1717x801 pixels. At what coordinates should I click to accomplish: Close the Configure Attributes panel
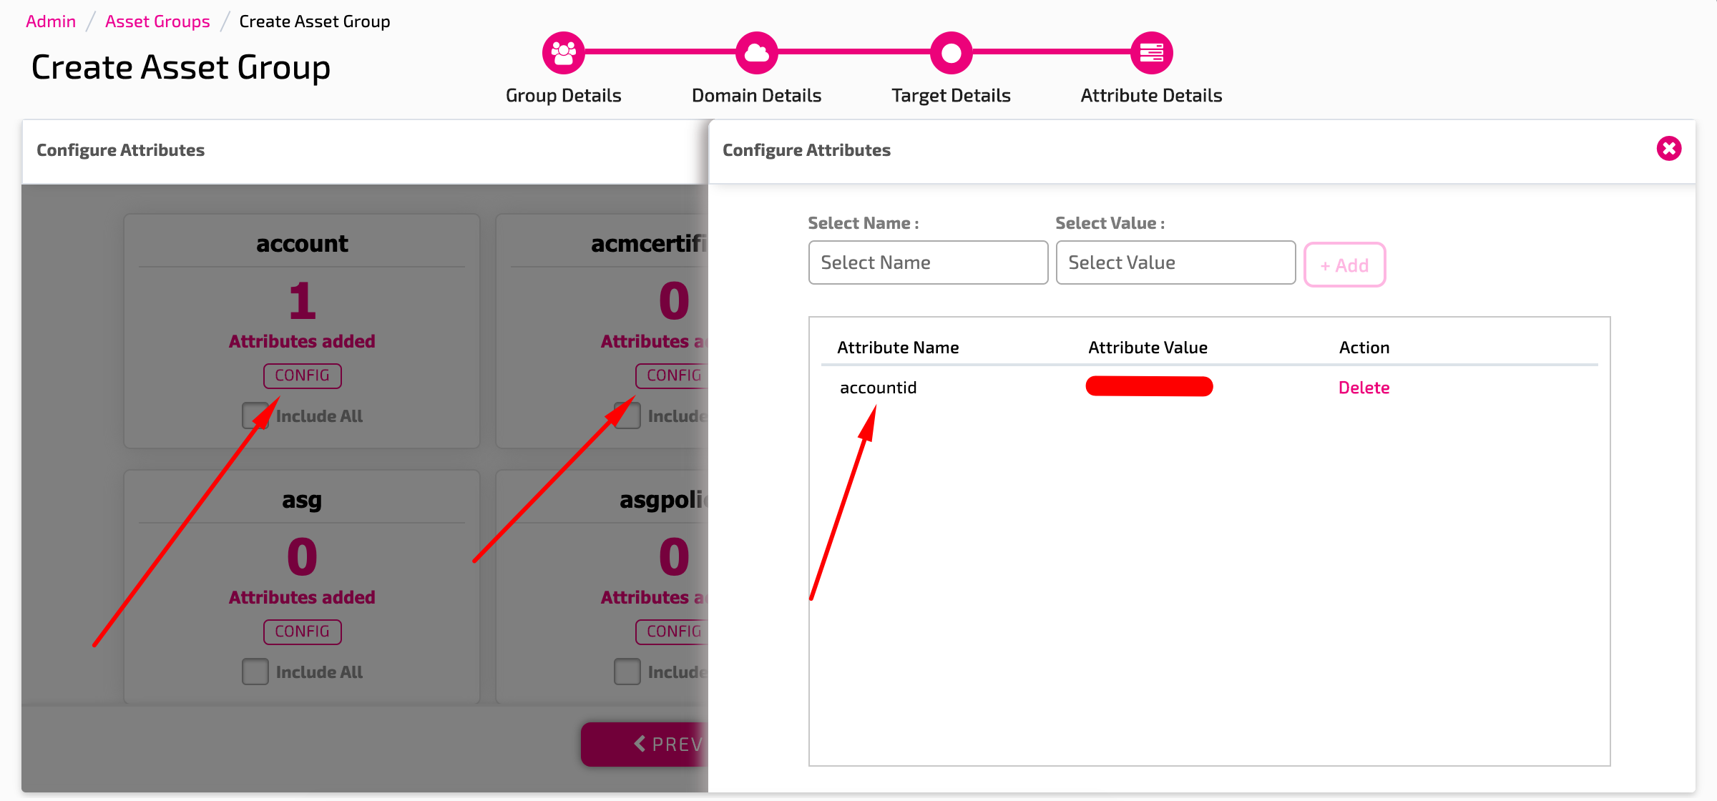[x=1669, y=149]
